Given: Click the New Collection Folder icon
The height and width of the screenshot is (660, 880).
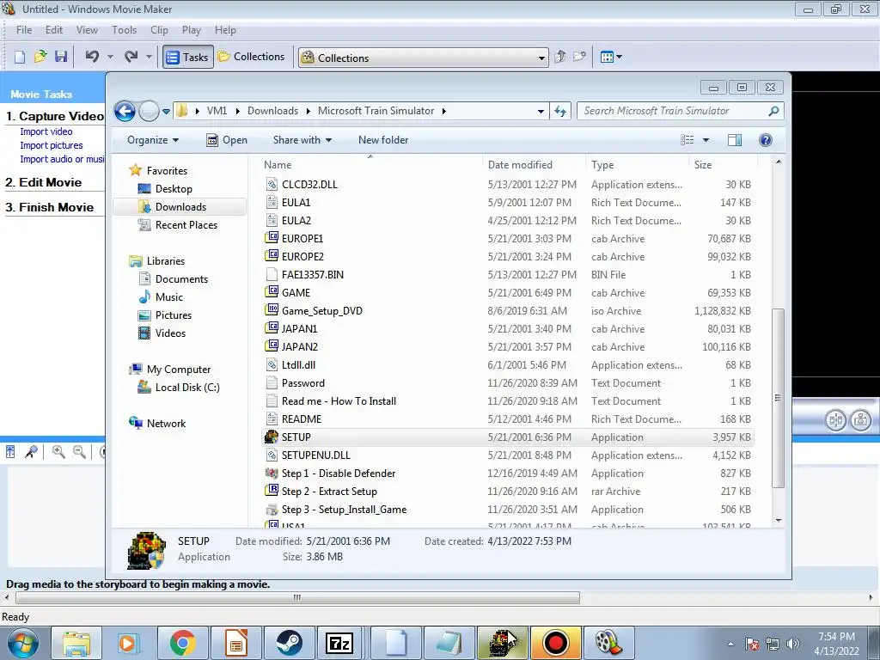Looking at the screenshot, I should [579, 57].
